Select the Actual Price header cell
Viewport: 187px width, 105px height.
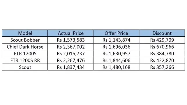click(70, 33)
